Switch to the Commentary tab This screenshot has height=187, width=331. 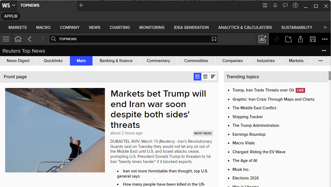point(158,61)
